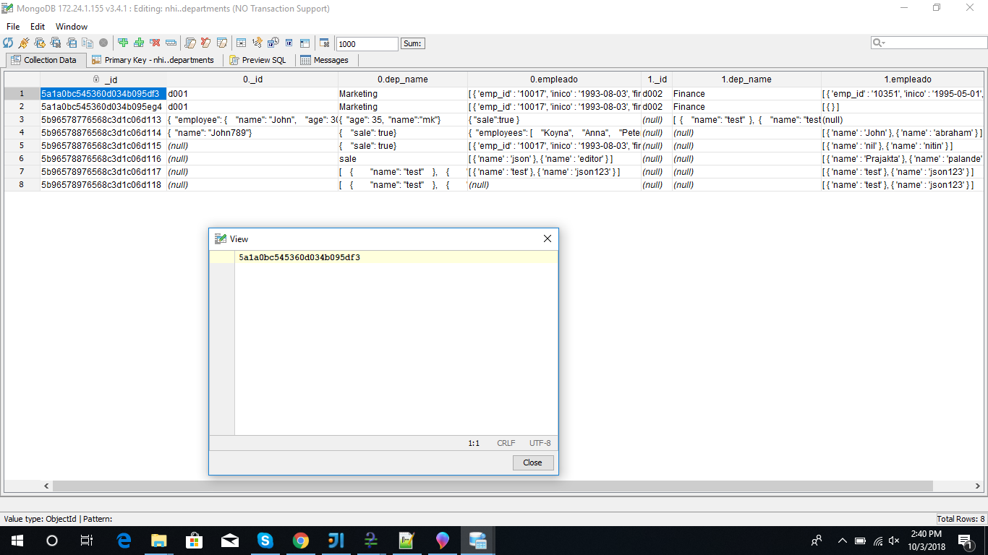The image size is (988, 555).
Task: Click the { "name": "John789"} cell
Action: (x=252, y=133)
